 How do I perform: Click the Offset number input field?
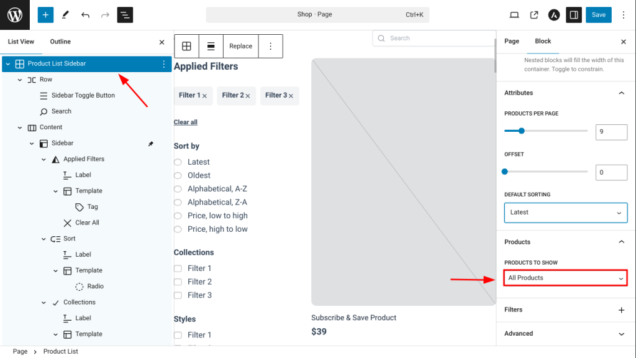click(x=611, y=172)
